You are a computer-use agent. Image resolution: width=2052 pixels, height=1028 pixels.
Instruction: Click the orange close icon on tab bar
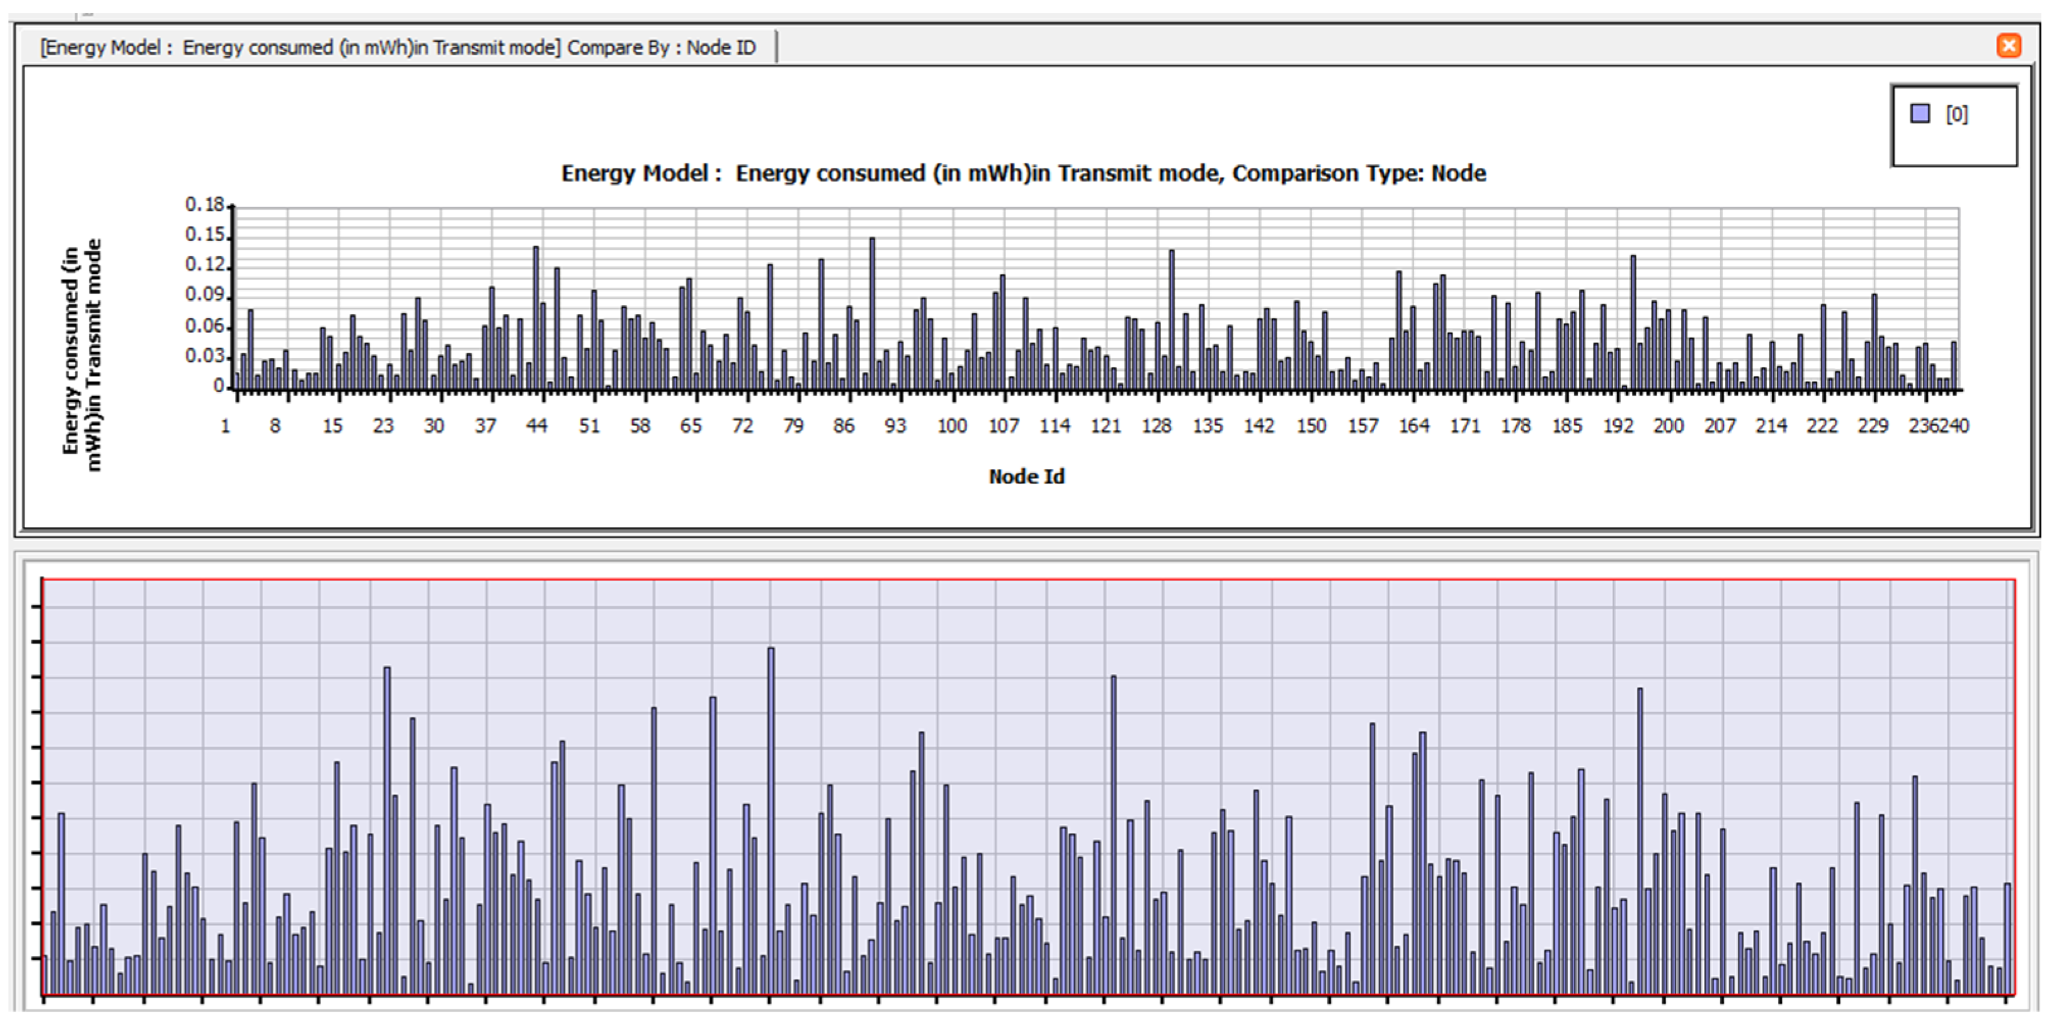[2008, 46]
